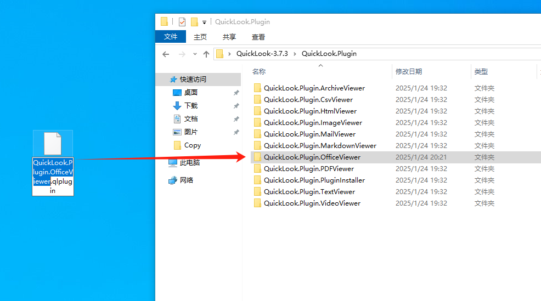This screenshot has width=541, height=301.
Task: Select the QuickLook.Plugin.CsvViewer folder
Action: (x=308, y=100)
